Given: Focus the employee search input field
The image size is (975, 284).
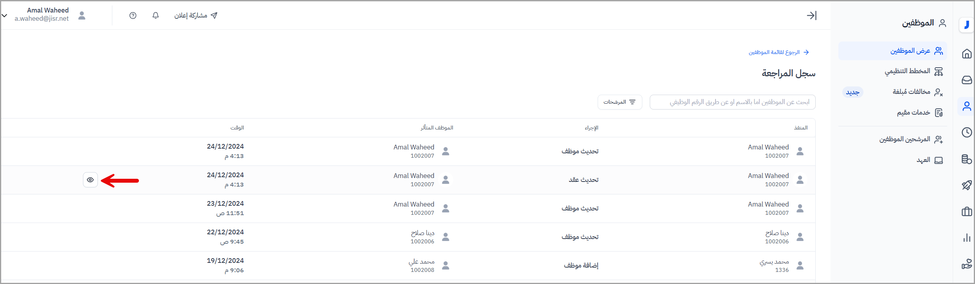Looking at the screenshot, I should coord(732,102).
